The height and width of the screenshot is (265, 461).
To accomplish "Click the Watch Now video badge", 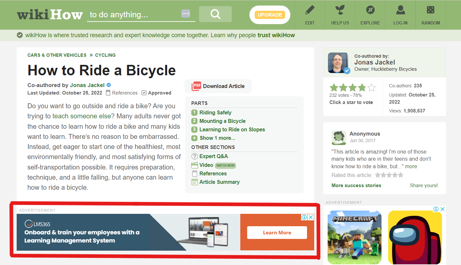I will (226, 165).
